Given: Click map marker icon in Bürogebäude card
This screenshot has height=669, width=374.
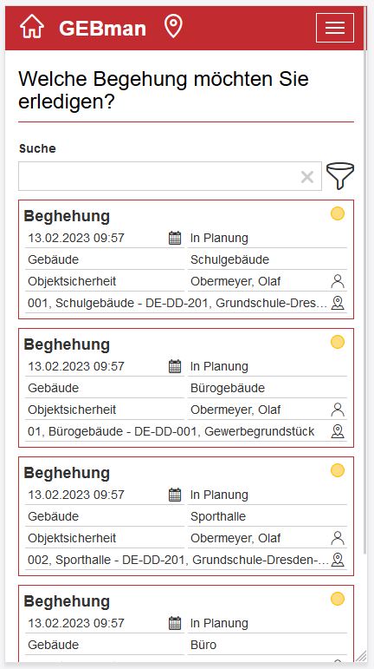Looking at the screenshot, I should click(x=338, y=432).
